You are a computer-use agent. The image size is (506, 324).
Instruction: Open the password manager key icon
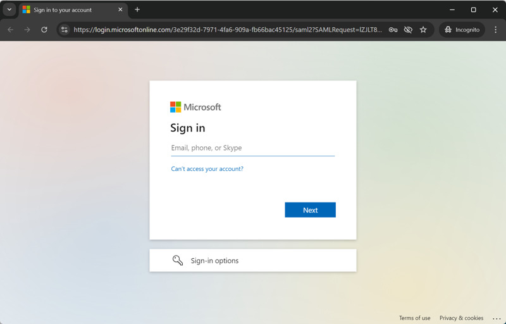pos(393,30)
